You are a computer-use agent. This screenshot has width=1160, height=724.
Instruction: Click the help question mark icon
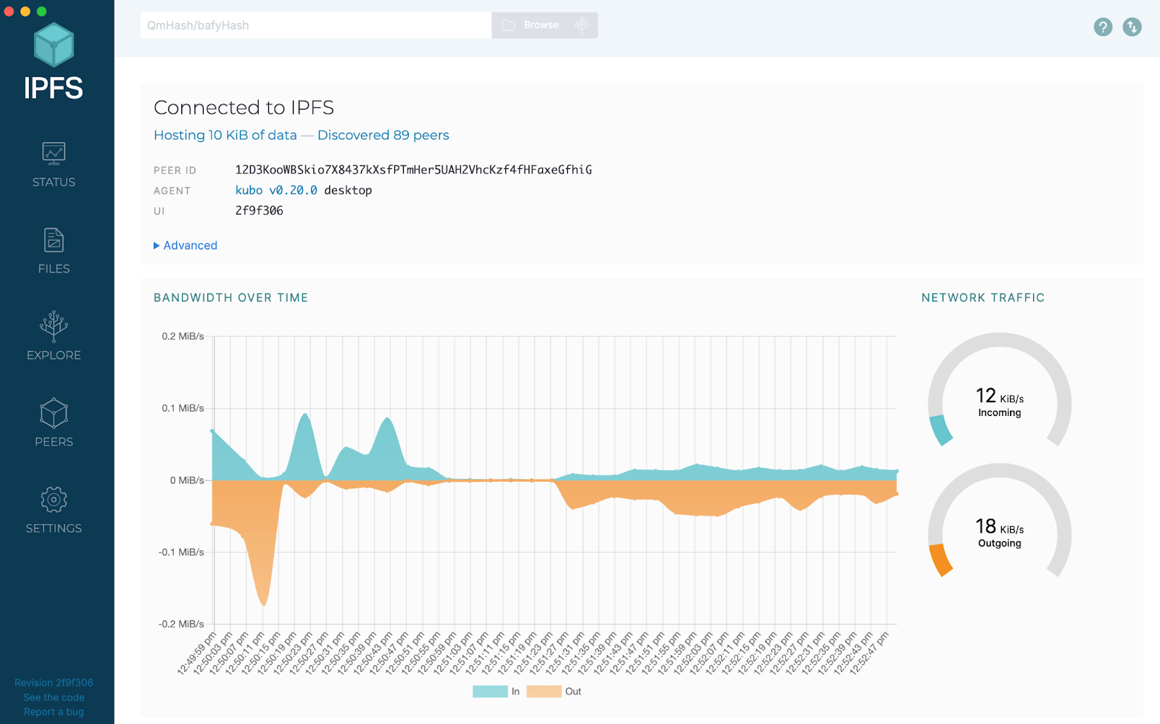pyautogui.click(x=1103, y=27)
